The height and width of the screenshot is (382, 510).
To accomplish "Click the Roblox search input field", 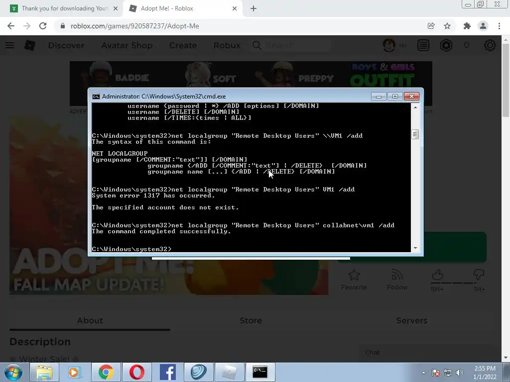I will pos(291,45).
